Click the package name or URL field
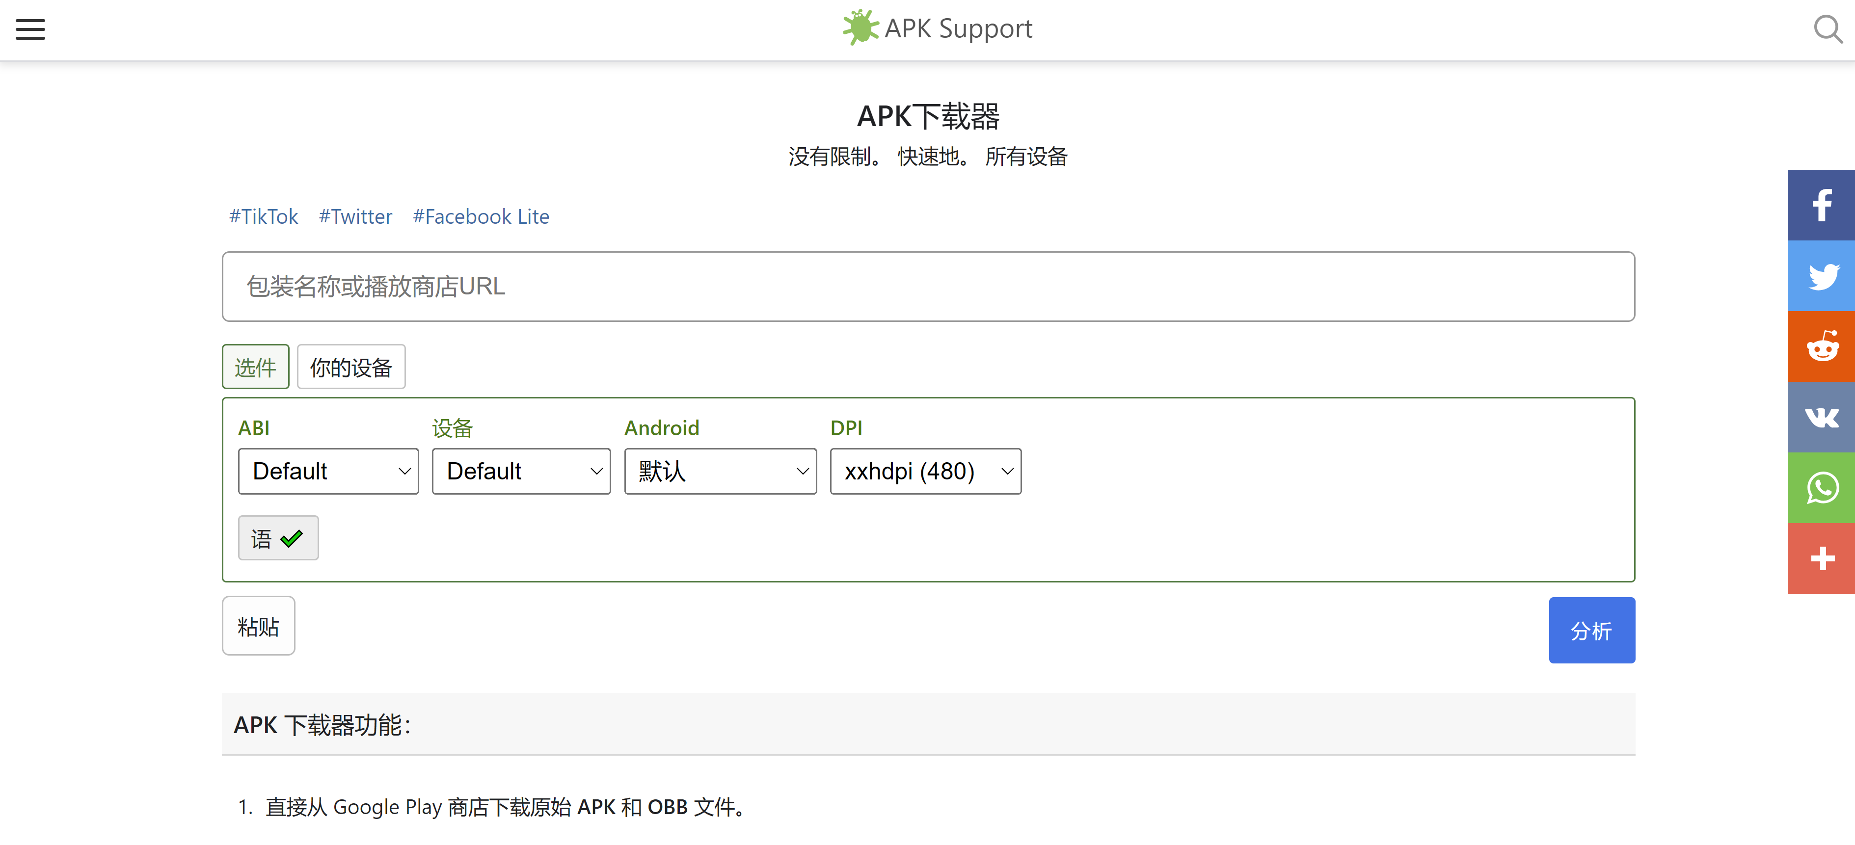The image size is (1855, 845). [928, 287]
